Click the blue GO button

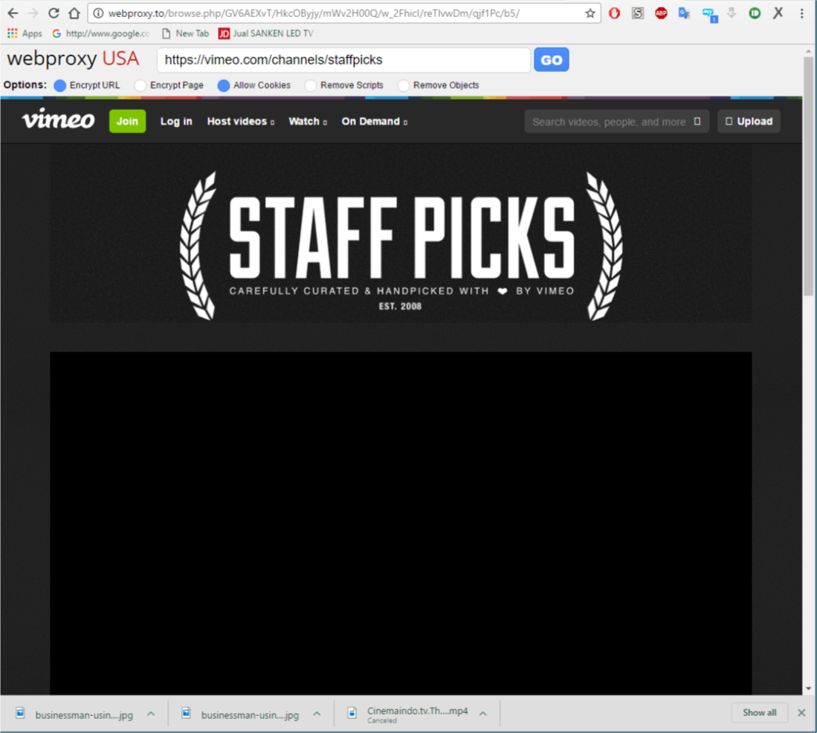coord(552,60)
